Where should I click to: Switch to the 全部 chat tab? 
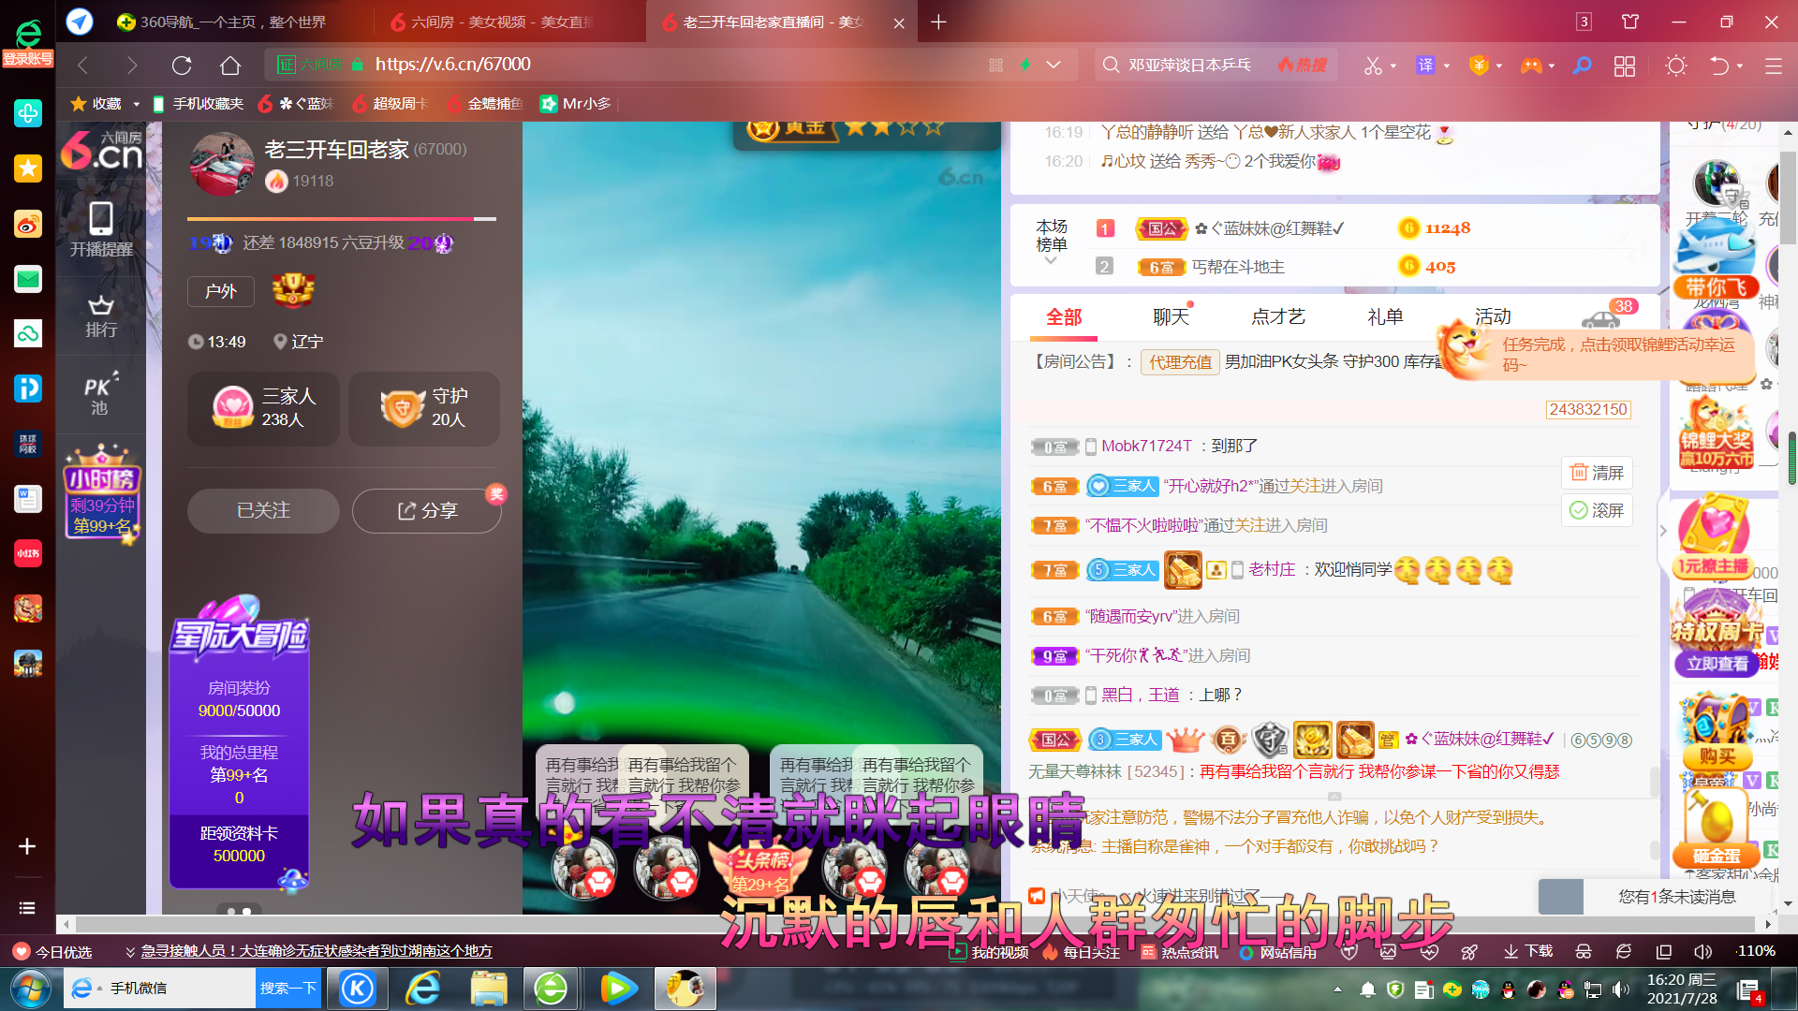pos(1064,317)
